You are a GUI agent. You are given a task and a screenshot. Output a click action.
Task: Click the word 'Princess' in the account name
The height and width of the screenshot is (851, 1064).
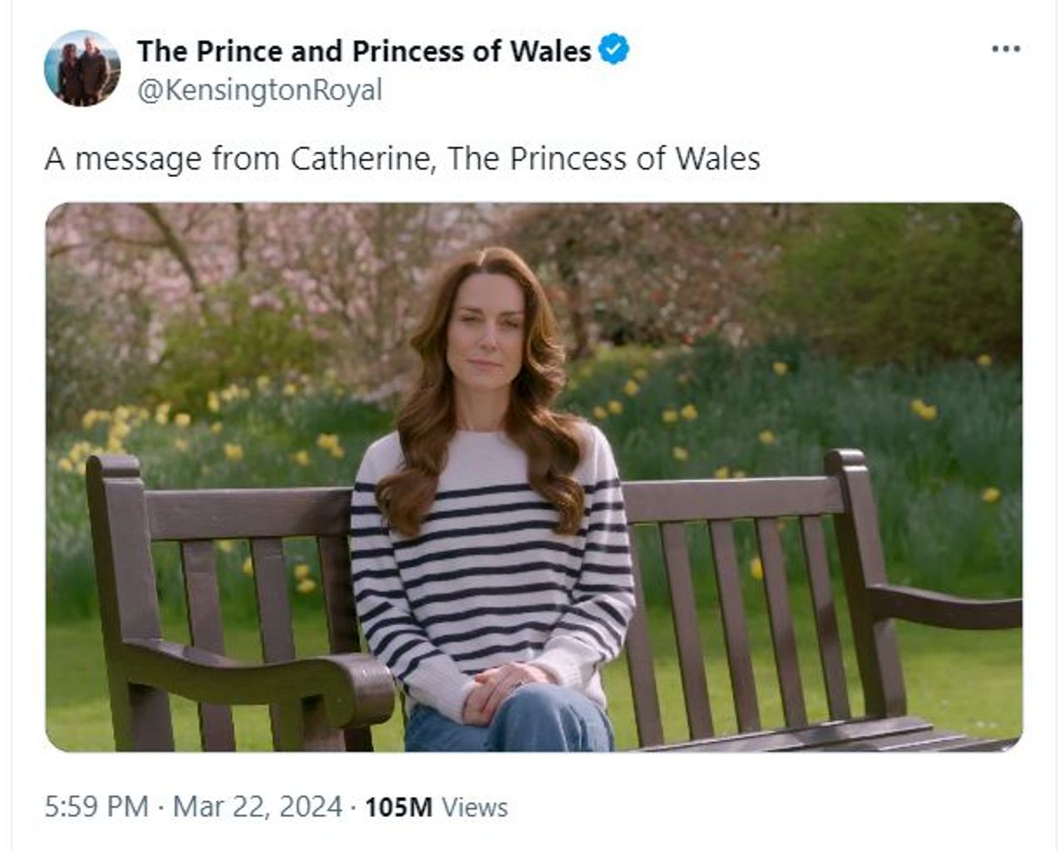coord(409,51)
